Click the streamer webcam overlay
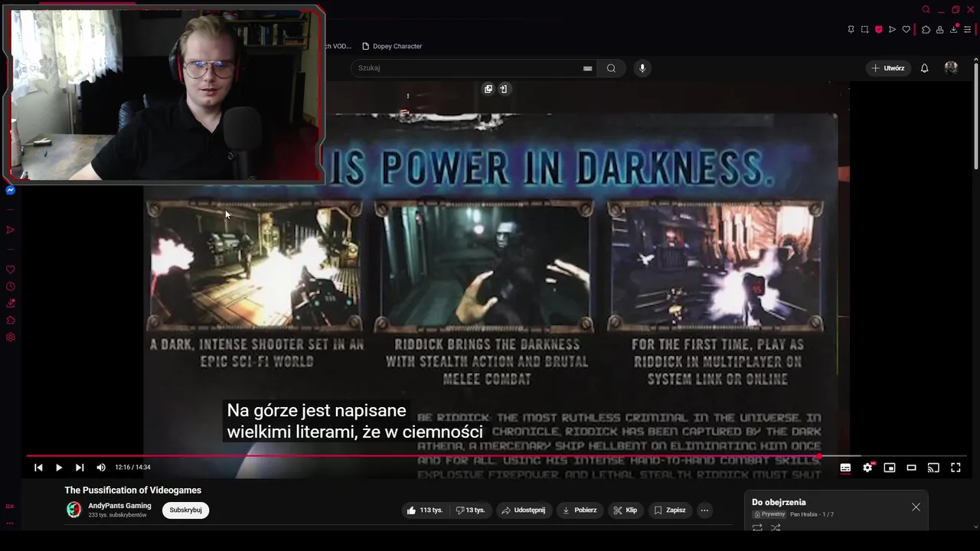Viewport: 980px width, 551px height. (165, 95)
